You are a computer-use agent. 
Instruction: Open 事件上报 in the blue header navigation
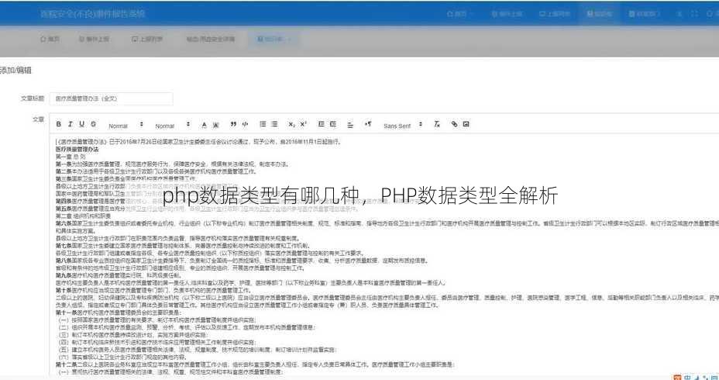point(507,14)
